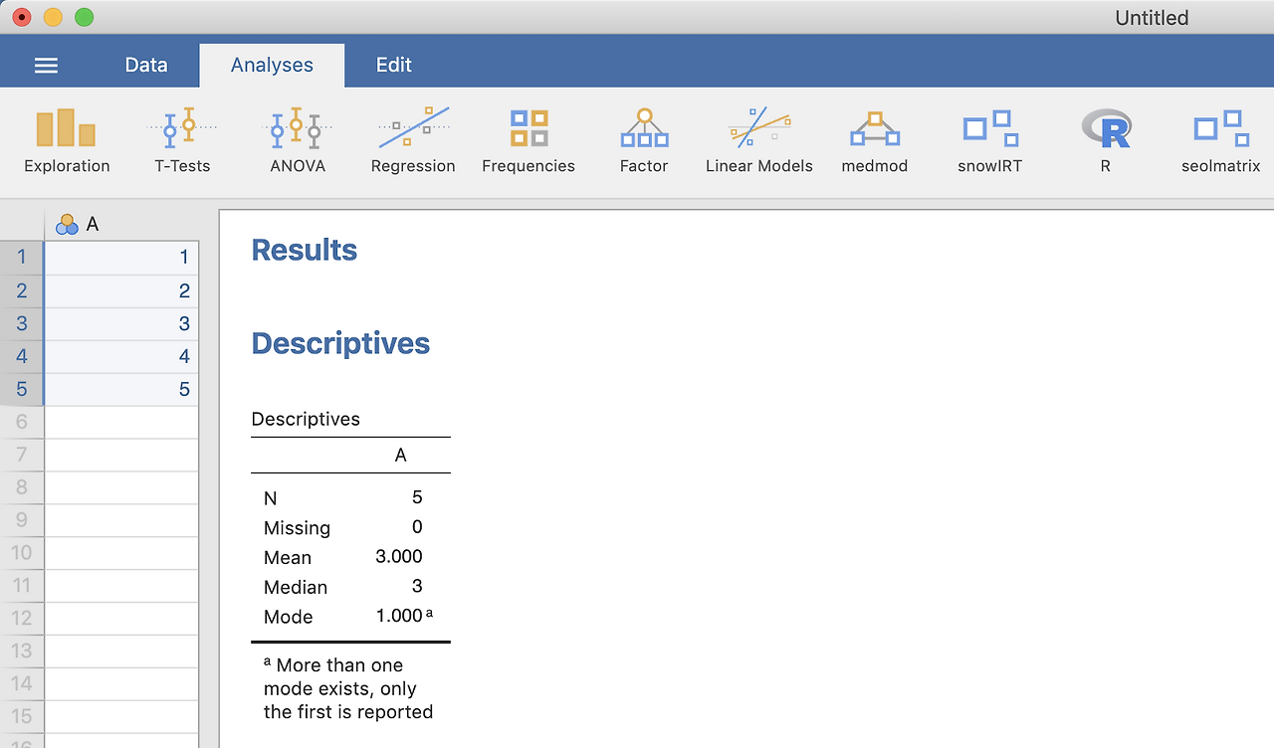Open the Regression analysis menu
This screenshot has width=1274, height=748.
pos(413,140)
